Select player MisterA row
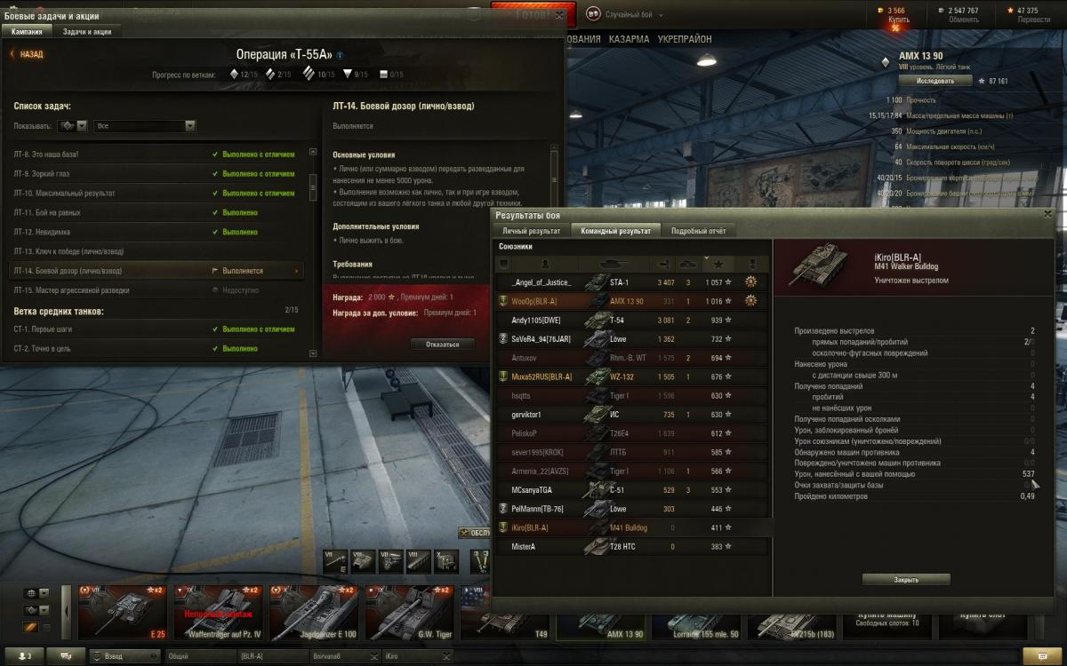The image size is (1067, 666). 633,546
